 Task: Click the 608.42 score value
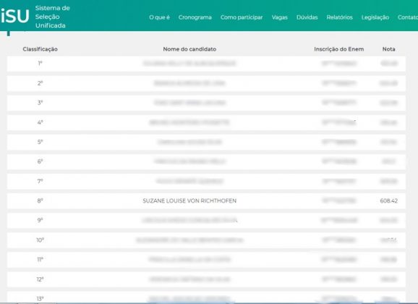pyautogui.click(x=388, y=200)
